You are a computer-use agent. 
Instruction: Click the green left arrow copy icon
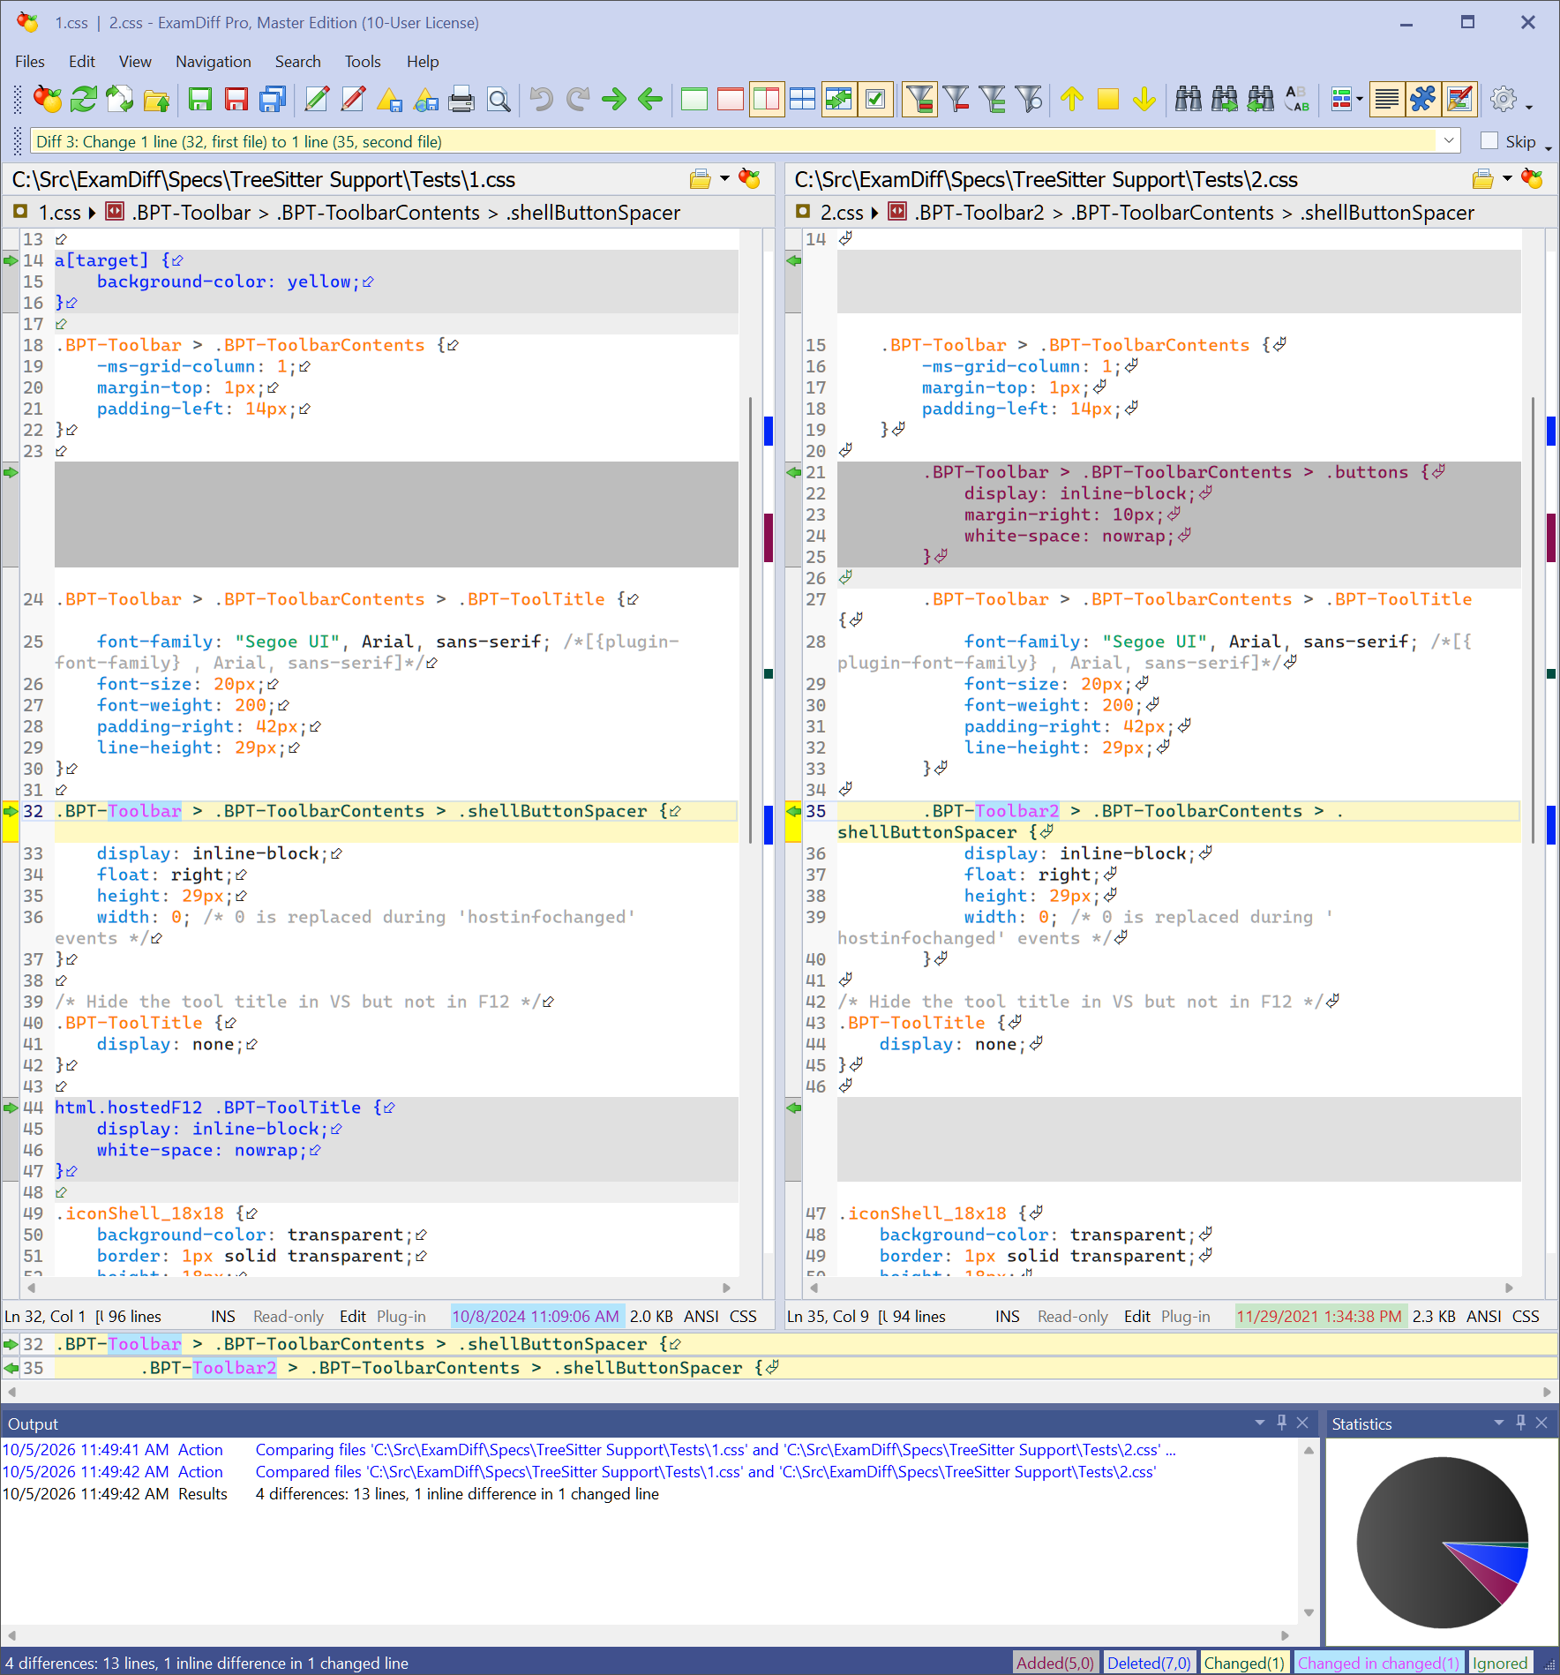tap(650, 99)
